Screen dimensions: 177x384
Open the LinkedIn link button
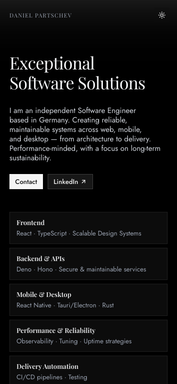coord(70,182)
